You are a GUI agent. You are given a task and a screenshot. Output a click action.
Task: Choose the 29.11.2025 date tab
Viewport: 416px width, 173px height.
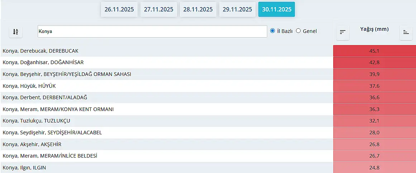[x=237, y=9]
